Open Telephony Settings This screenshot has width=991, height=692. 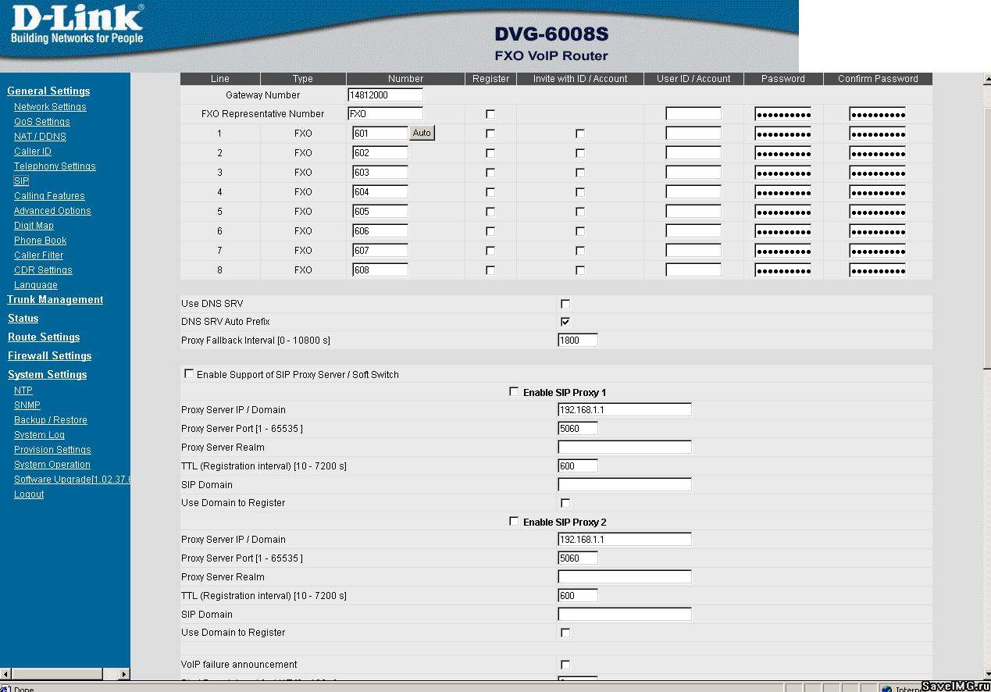[x=55, y=166]
